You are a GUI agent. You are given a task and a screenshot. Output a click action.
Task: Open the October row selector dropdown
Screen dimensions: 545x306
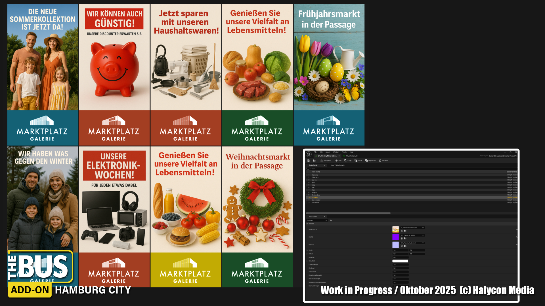pos(317,220)
